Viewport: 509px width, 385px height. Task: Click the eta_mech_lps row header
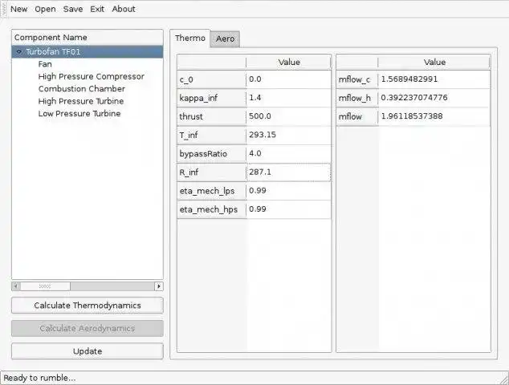[212, 191]
